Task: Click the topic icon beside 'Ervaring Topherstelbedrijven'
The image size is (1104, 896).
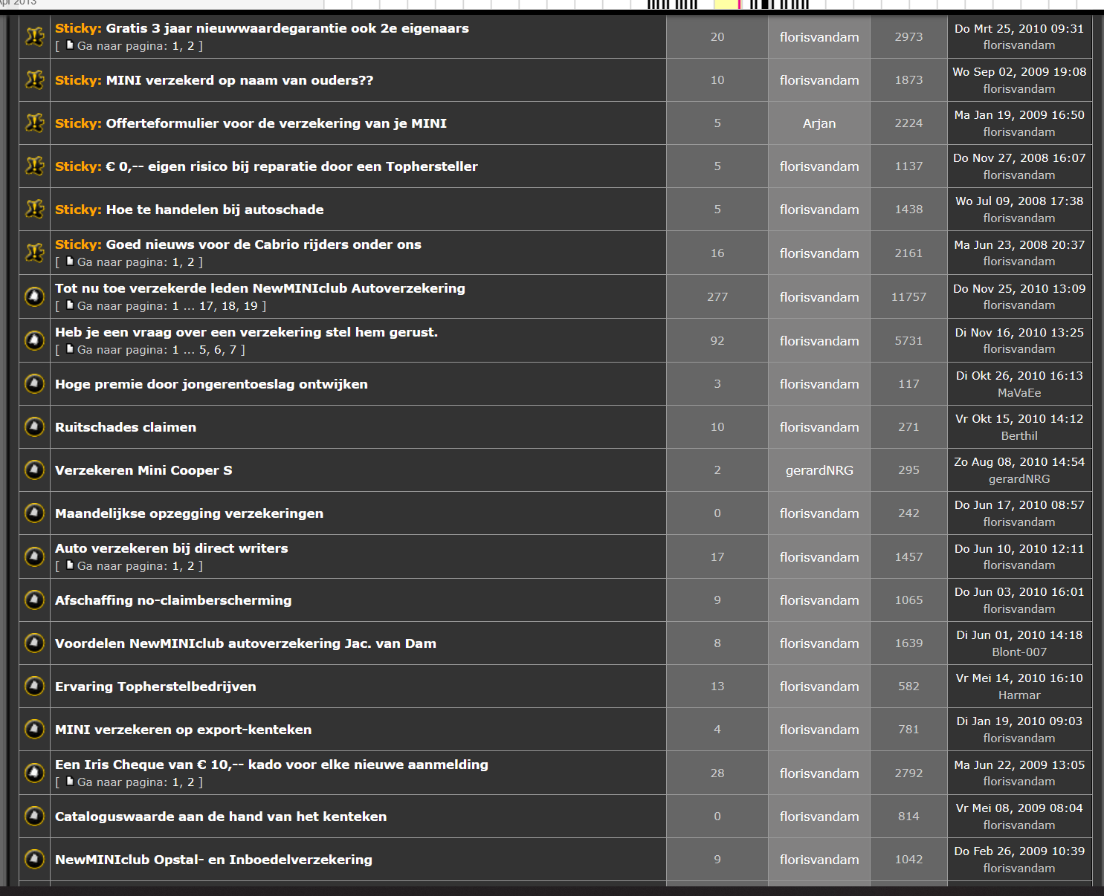Action: tap(34, 686)
